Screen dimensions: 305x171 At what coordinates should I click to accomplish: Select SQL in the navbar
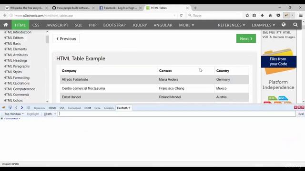click(78, 25)
